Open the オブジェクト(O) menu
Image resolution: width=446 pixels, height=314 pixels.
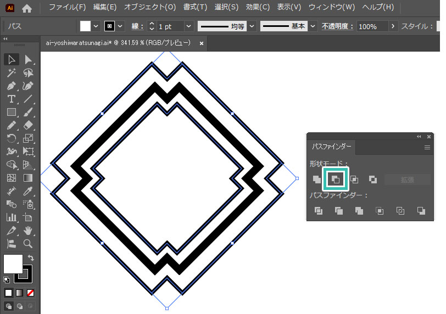point(149,8)
